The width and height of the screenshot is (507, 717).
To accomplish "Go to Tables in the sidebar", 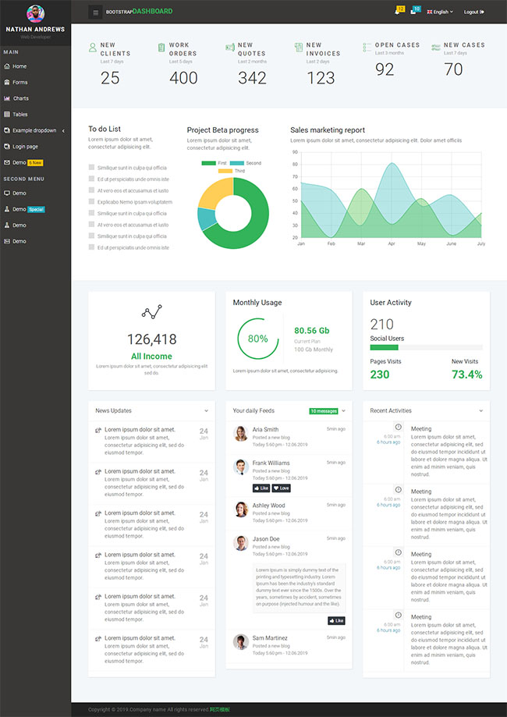I will pyautogui.click(x=19, y=114).
